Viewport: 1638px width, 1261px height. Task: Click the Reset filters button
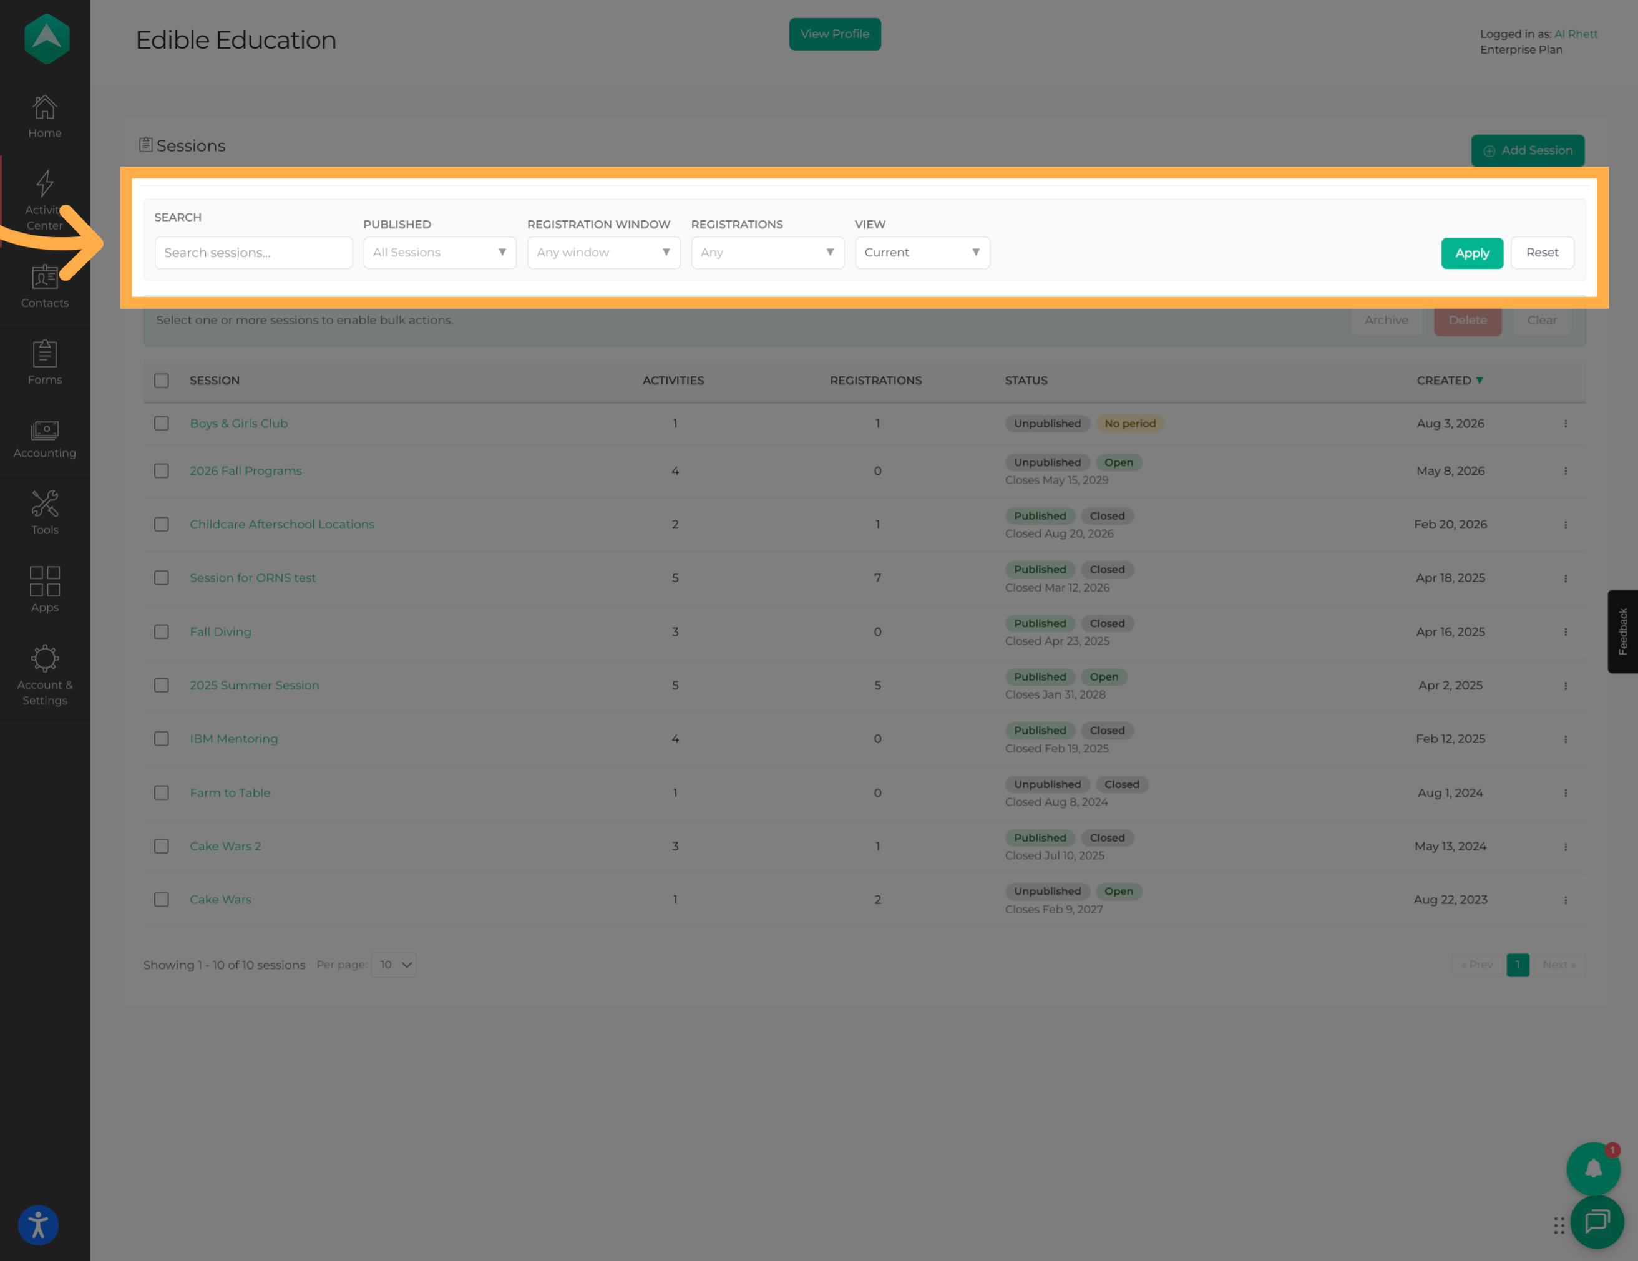tap(1542, 253)
